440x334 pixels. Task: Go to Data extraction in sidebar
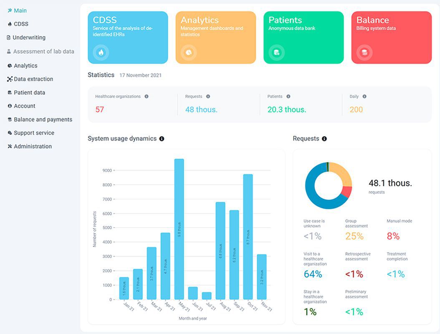[x=33, y=79]
